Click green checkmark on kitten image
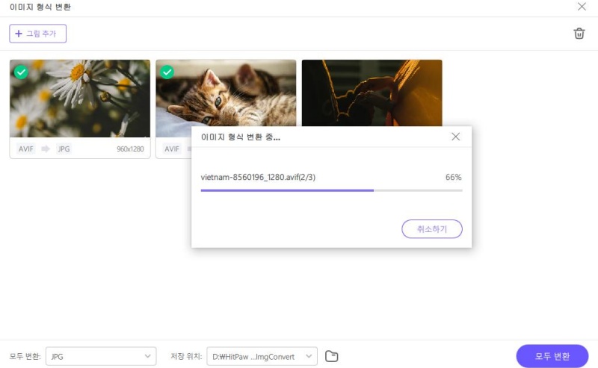Viewport: 598px width, 368px height. pyautogui.click(x=167, y=72)
